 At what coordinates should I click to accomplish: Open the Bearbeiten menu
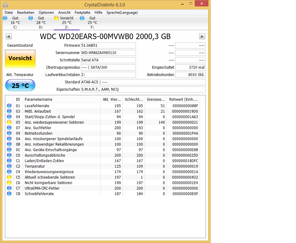(x=26, y=13)
